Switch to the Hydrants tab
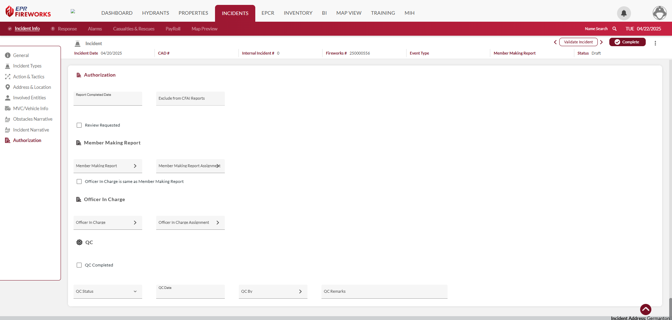The width and height of the screenshot is (672, 320). 155,13
